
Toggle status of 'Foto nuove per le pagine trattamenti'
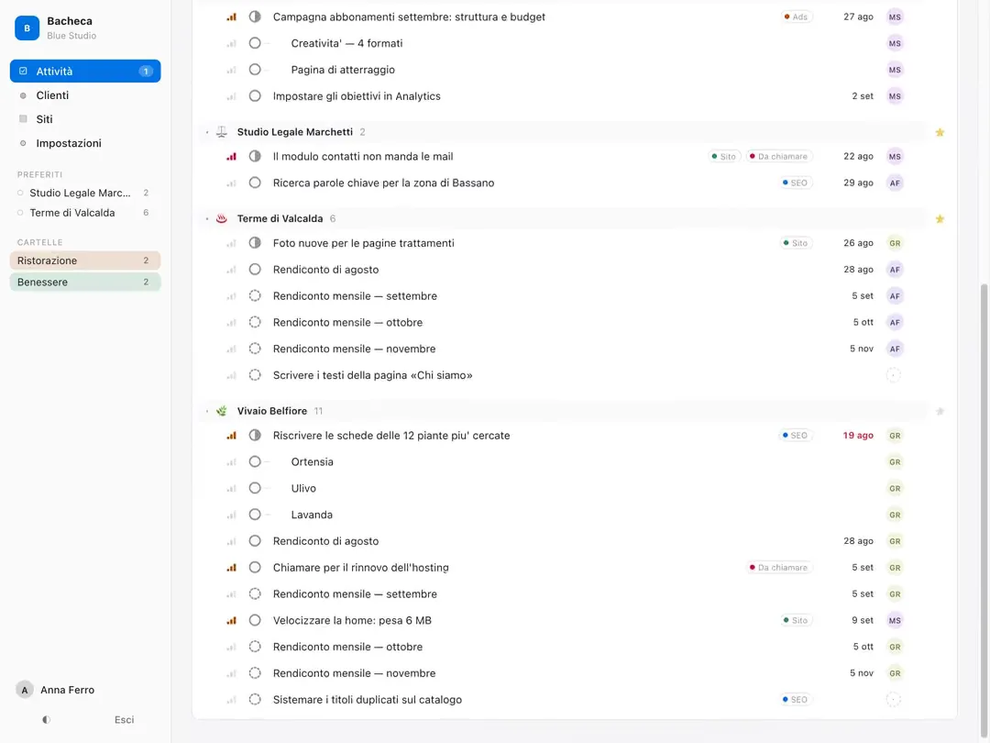[x=255, y=243]
